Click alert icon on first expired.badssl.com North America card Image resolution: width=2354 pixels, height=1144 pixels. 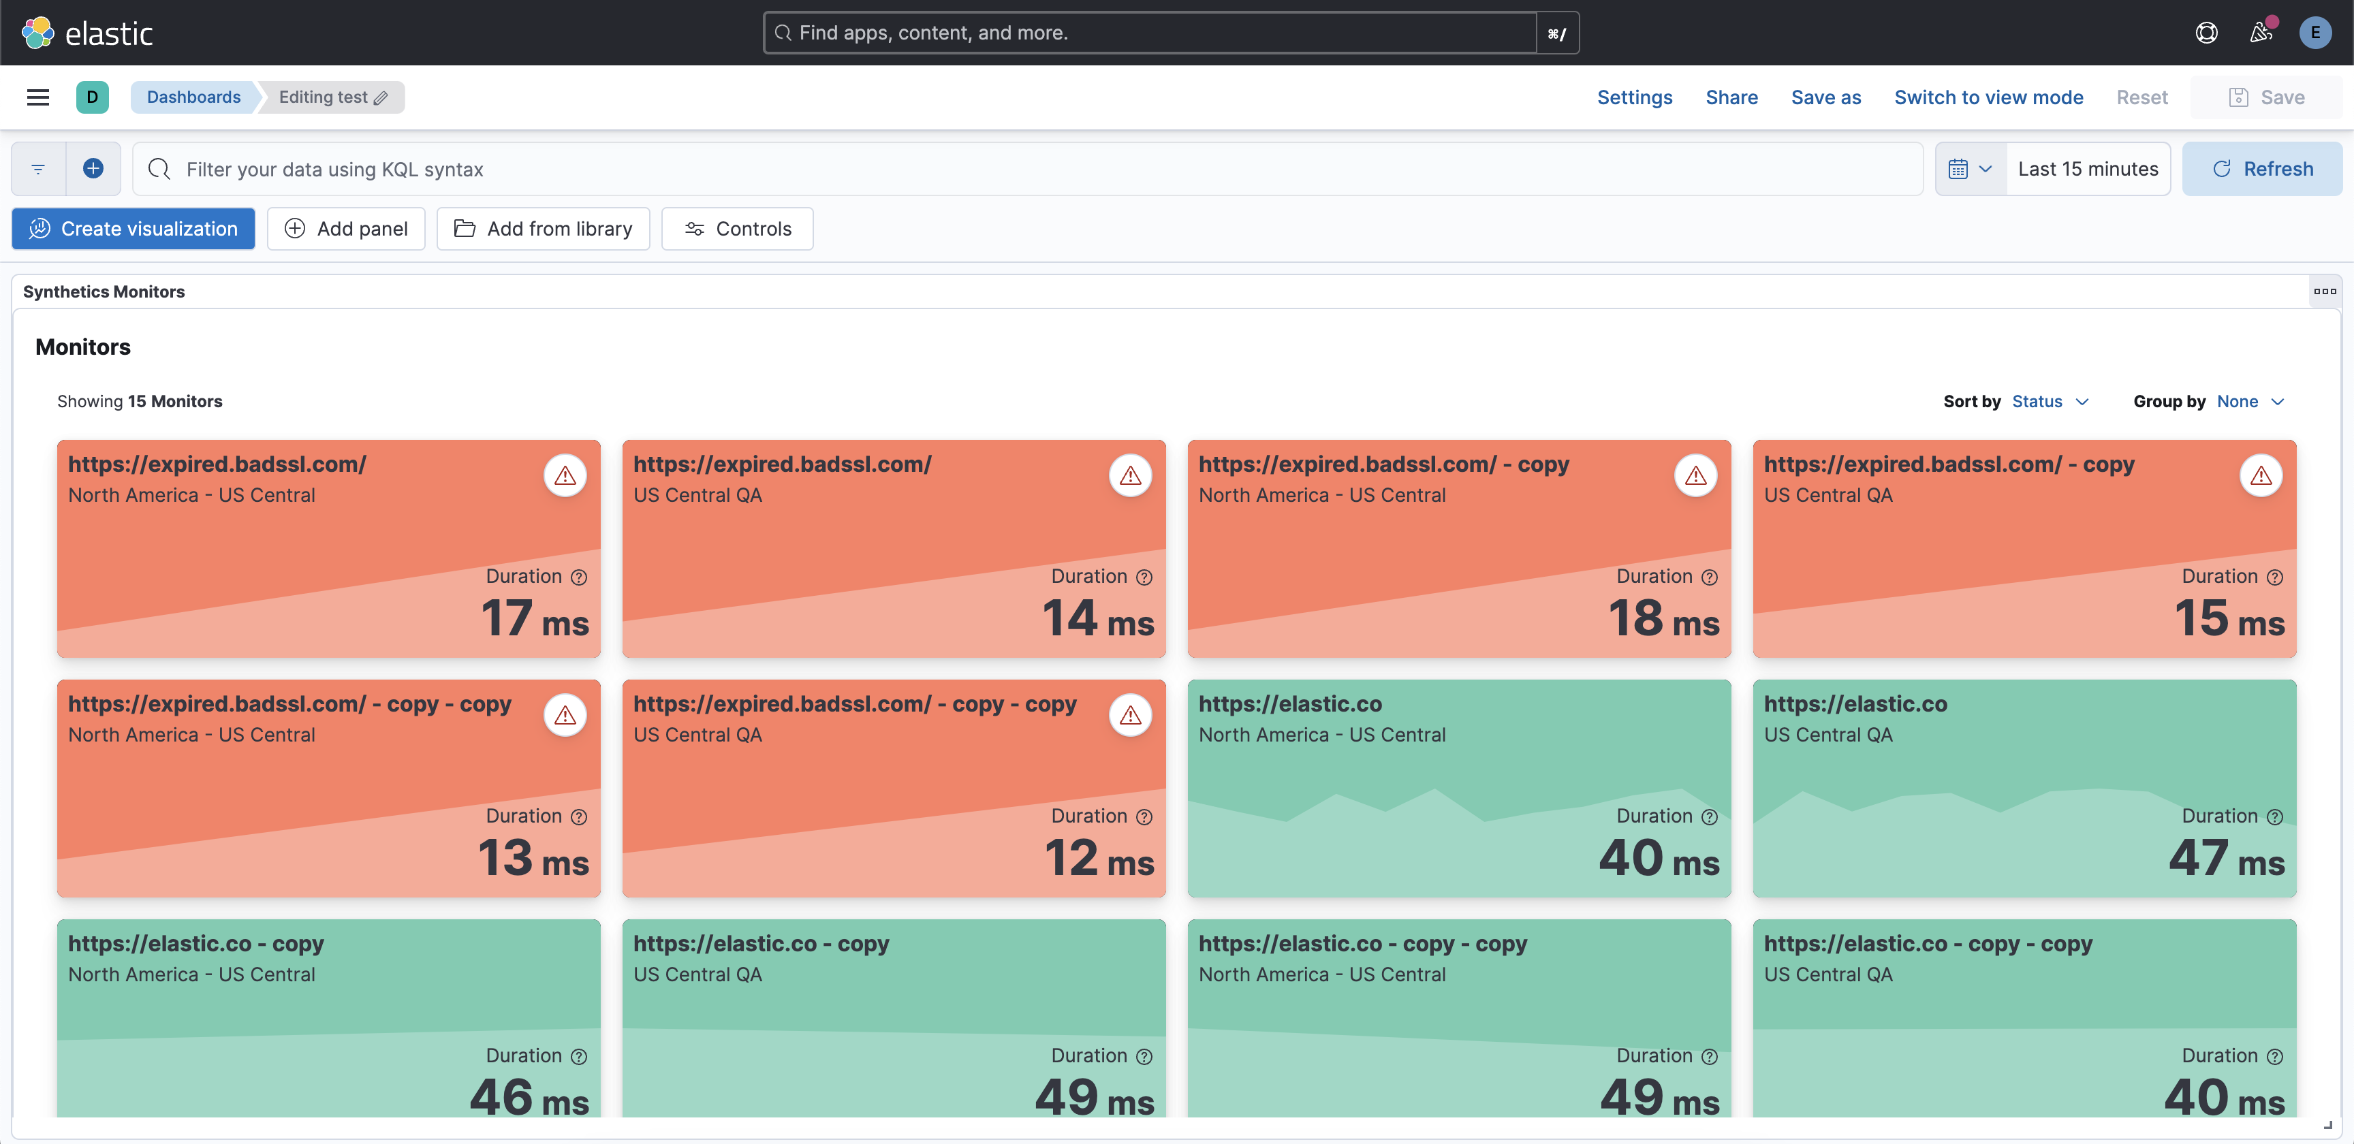coord(565,475)
